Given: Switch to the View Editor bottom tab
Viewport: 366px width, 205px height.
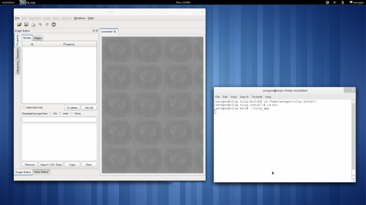Looking at the screenshot, I should tap(41, 172).
